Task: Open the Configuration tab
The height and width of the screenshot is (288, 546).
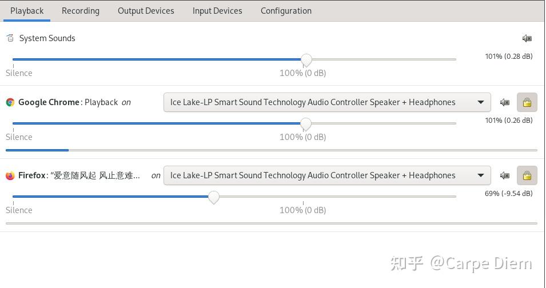Action: [286, 11]
